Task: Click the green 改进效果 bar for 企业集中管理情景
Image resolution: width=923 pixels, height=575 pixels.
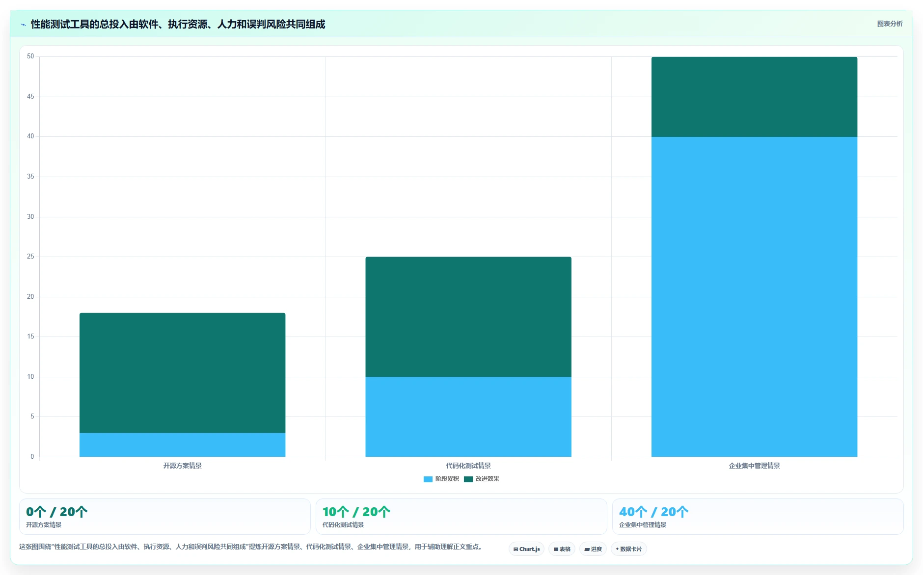Action: click(x=754, y=97)
